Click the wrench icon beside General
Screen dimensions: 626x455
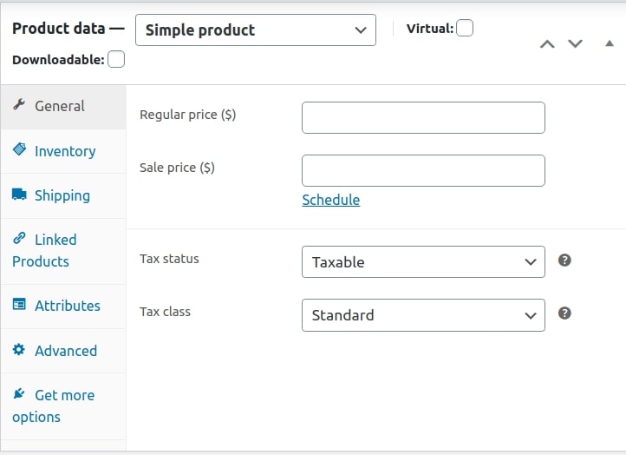point(19,105)
